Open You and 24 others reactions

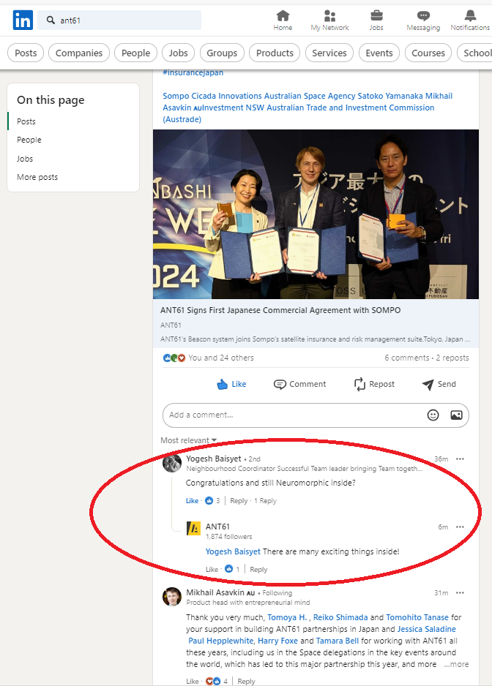click(221, 358)
